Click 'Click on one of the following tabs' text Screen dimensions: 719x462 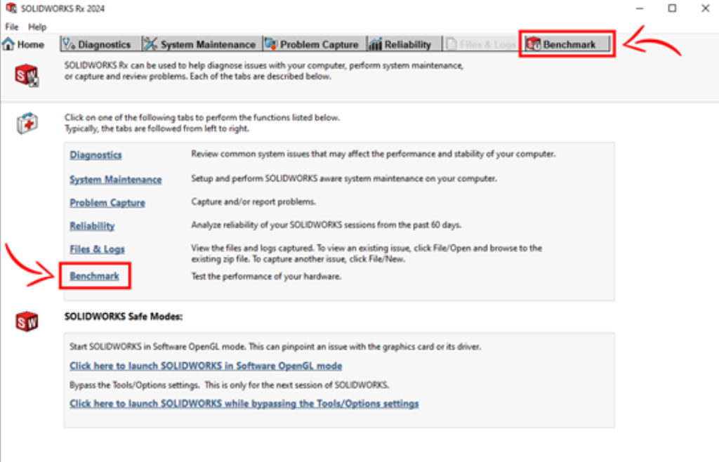(202, 123)
